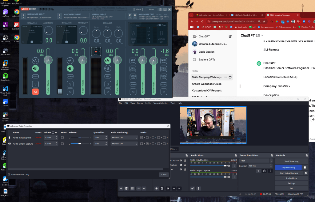Open the A1 hardware out device selector
Viewport: 315px width, 202px height.
[130, 16]
